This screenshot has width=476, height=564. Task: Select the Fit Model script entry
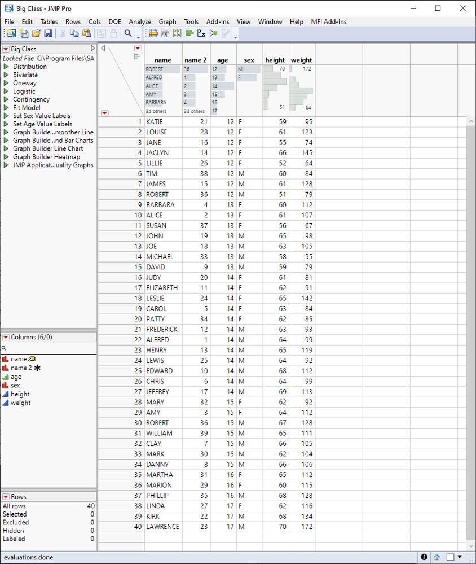[27, 107]
